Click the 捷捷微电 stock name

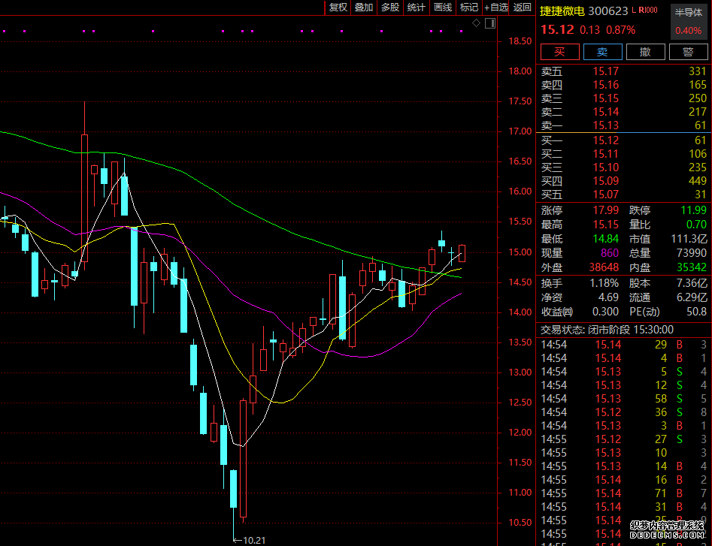click(x=562, y=11)
